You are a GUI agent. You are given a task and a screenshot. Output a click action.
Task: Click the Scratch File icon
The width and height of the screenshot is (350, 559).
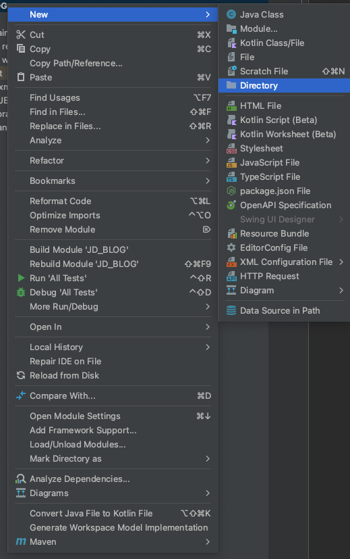[231, 71]
